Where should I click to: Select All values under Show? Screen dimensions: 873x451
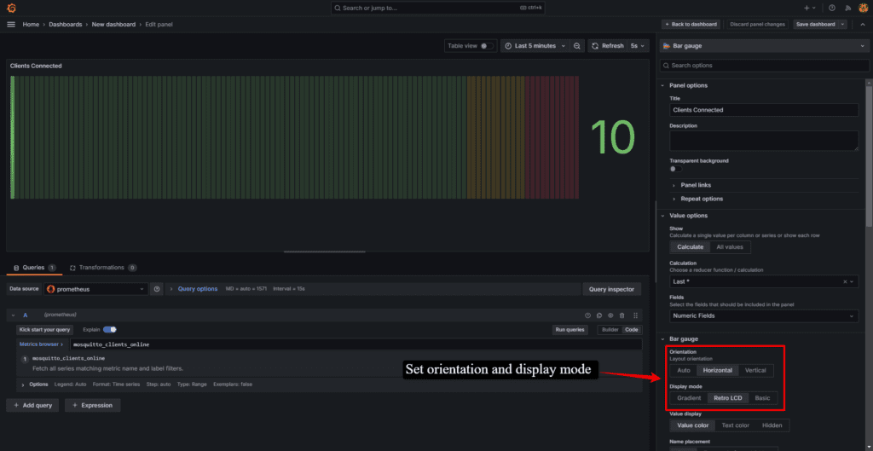click(x=730, y=246)
